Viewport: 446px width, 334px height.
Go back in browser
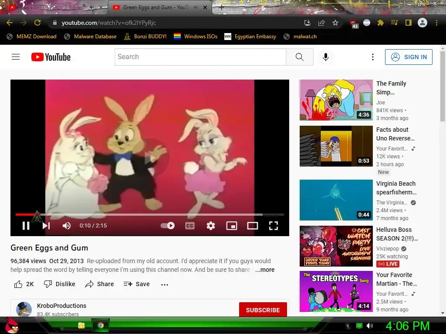(10, 23)
